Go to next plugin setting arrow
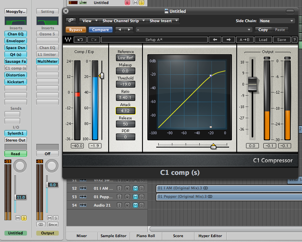 pos(129,30)
